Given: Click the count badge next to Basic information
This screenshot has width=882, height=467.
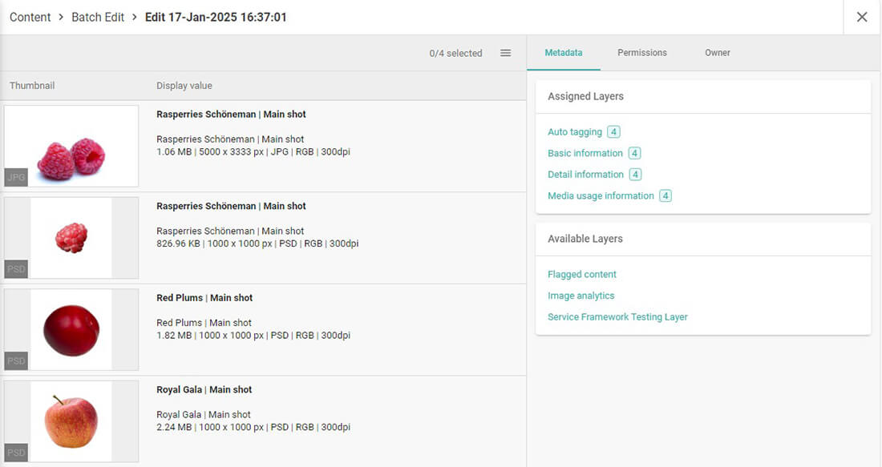Looking at the screenshot, I should (x=634, y=153).
